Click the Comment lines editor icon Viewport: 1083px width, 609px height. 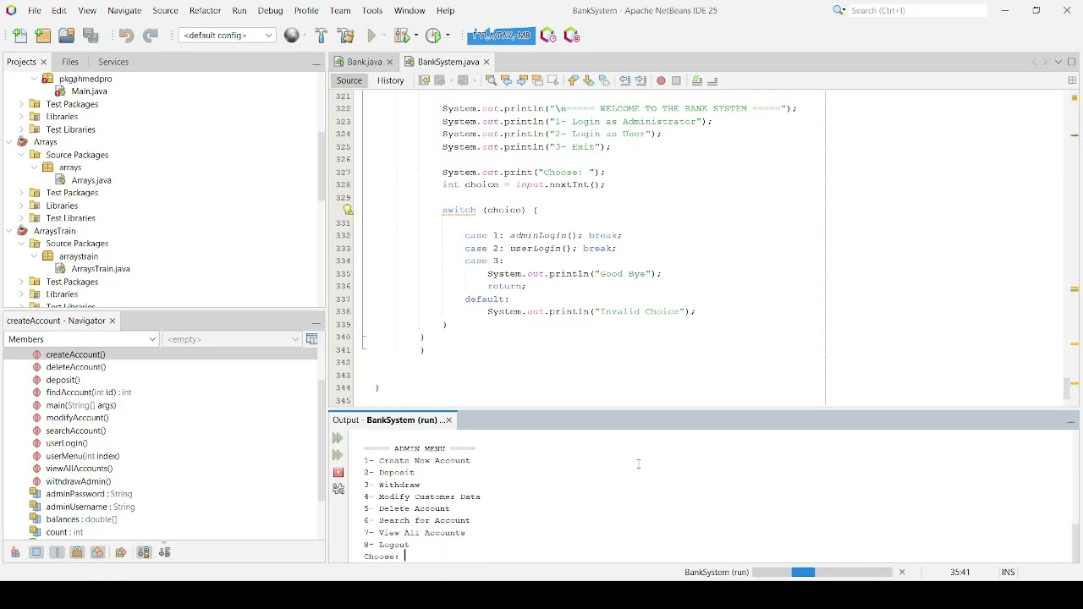click(x=697, y=80)
